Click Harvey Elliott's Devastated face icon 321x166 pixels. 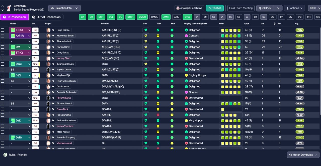pos(186,58)
